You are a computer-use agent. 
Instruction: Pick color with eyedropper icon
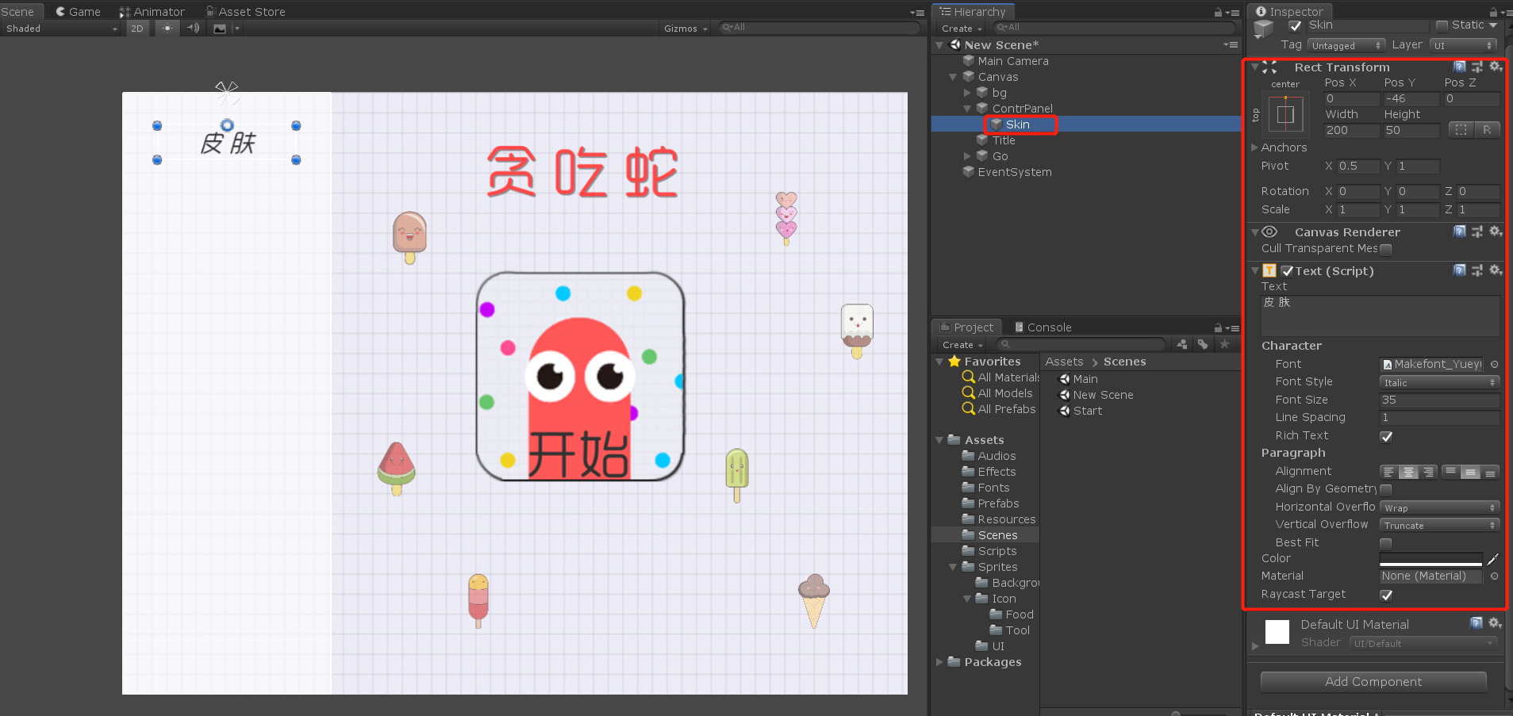click(1492, 559)
